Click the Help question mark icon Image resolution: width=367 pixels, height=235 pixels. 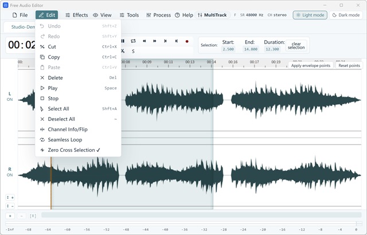[x=177, y=15]
